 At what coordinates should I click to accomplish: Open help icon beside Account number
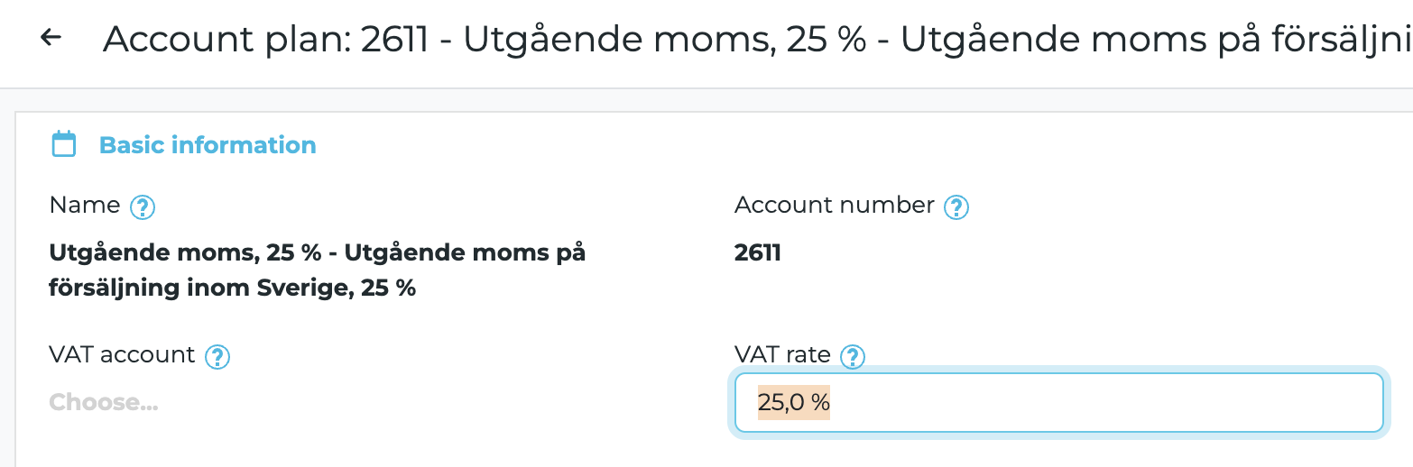click(x=956, y=207)
